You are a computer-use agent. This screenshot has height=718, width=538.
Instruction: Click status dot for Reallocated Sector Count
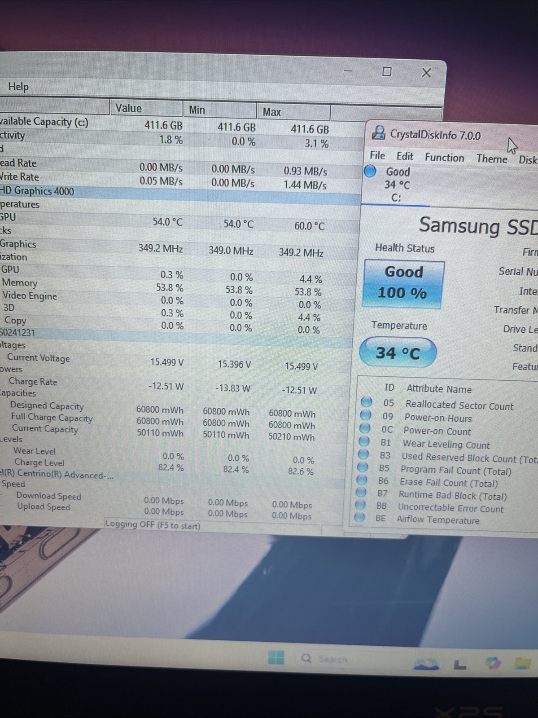[367, 401]
